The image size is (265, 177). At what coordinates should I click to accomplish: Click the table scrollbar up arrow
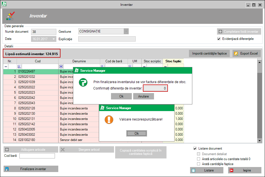259,62
